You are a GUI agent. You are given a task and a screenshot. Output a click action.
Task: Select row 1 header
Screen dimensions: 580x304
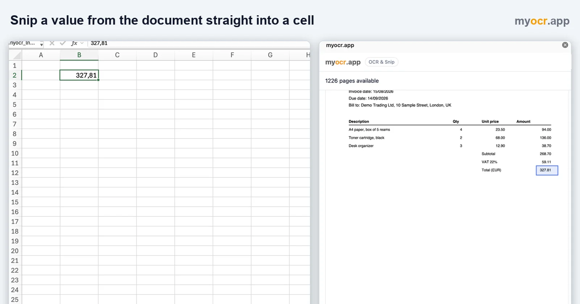coord(15,66)
